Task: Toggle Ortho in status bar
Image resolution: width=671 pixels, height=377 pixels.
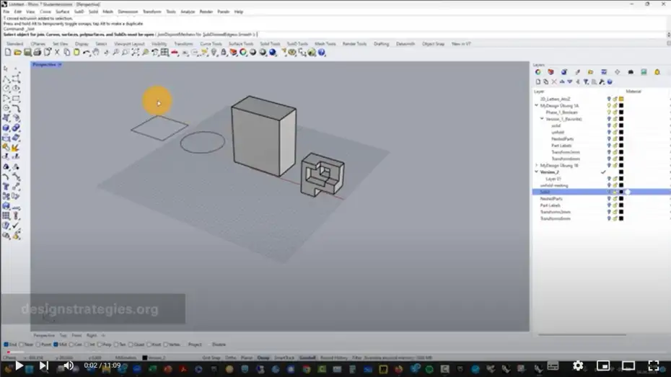Action: pyautogui.click(x=231, y=358)
